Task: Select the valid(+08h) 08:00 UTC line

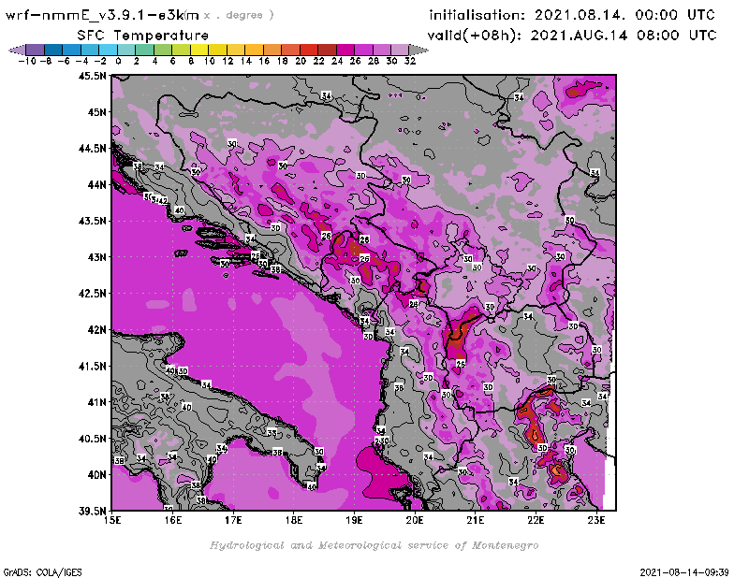Action: pyautogui.click(x=572, y=36)
